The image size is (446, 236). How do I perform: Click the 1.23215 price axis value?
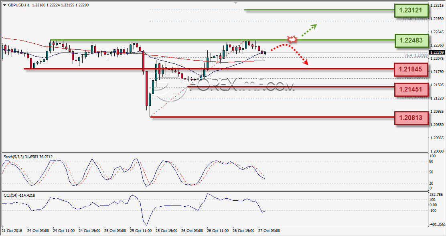438,5
